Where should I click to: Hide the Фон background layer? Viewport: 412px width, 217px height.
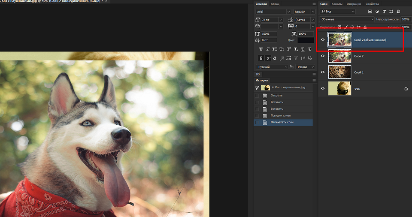pyautogui.click(x=323, y=88)
